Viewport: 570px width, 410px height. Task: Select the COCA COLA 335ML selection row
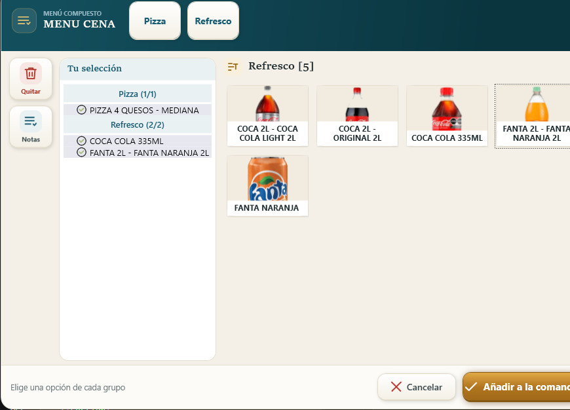click(138, 141)
